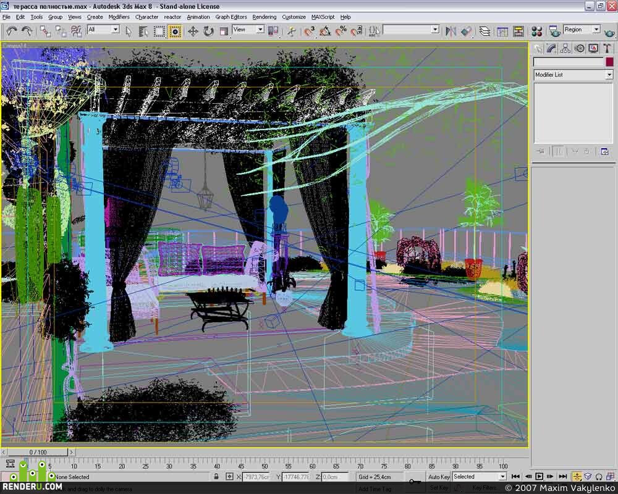The image size is (618, 494).
Task: Open the Layer Manager icon
Action: [x=485, y=31]
